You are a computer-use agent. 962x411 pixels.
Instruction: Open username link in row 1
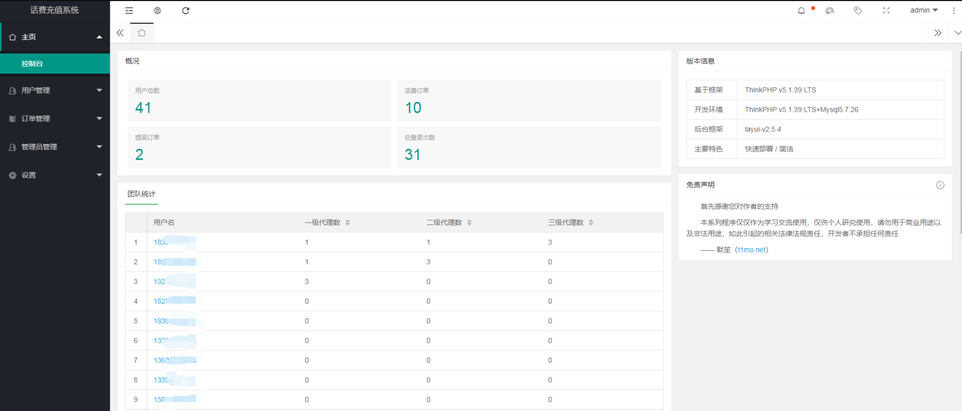point(174,242)
